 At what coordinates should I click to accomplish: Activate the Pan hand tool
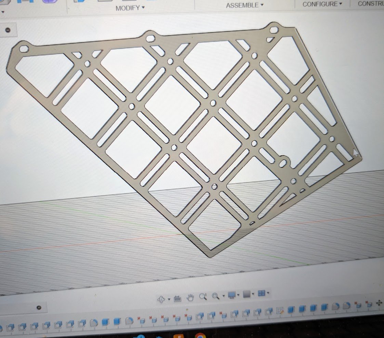190,297
